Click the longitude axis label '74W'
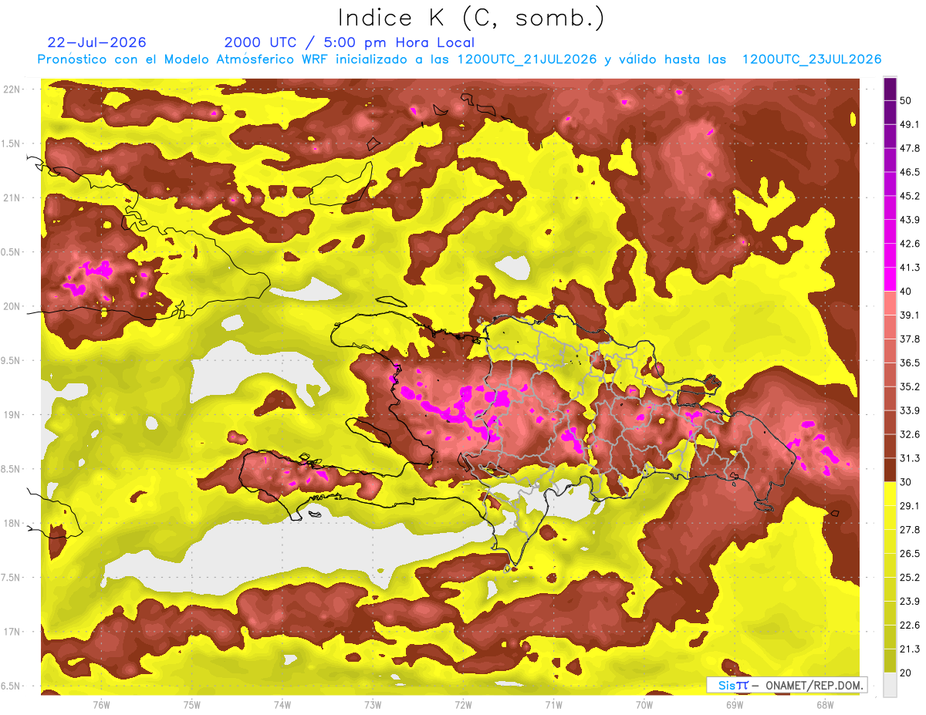The image size is (926, 715). click(x=282, y=704)
